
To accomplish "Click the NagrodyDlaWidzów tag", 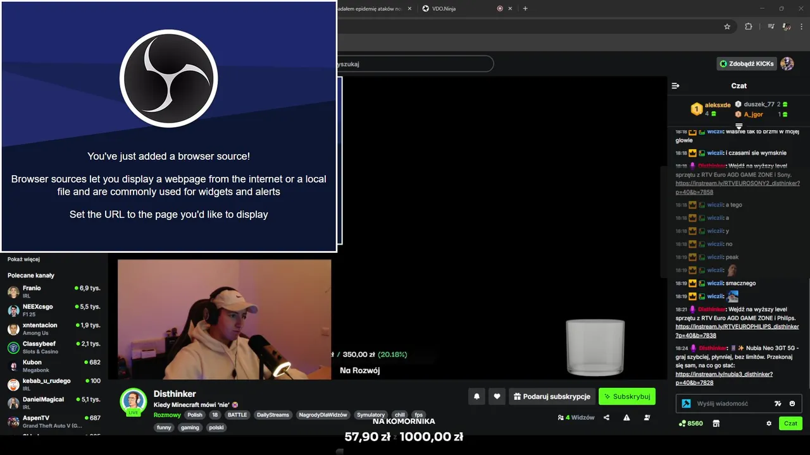I will coord(323,415).
